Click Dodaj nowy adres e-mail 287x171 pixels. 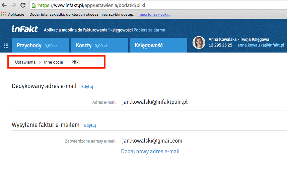click(x=150, y=152)
